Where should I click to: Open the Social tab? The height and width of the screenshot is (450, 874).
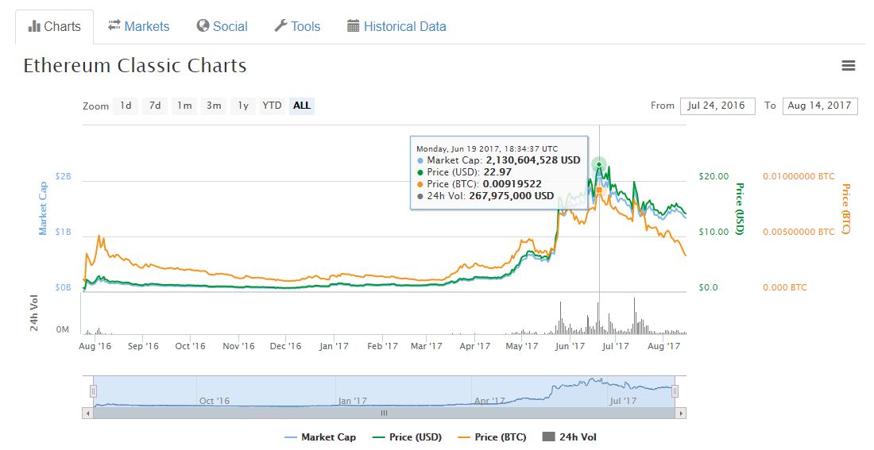[222, 26]
